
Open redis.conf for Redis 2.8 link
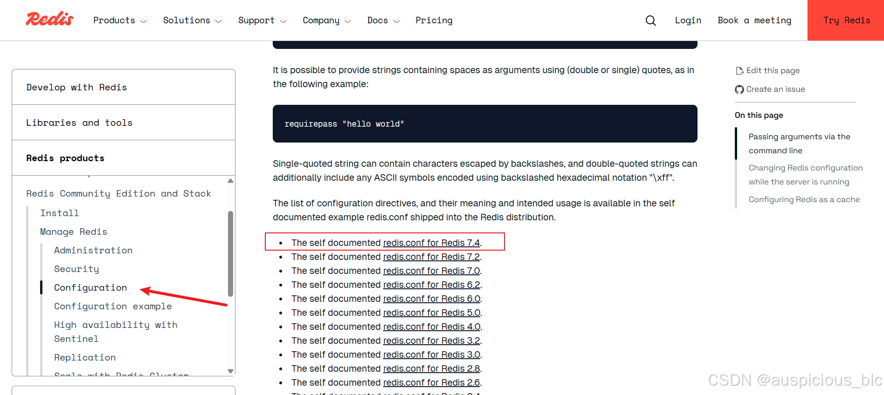(432, 368)
